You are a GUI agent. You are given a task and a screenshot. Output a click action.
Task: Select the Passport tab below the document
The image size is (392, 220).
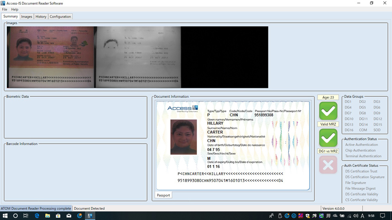point(163,195)
